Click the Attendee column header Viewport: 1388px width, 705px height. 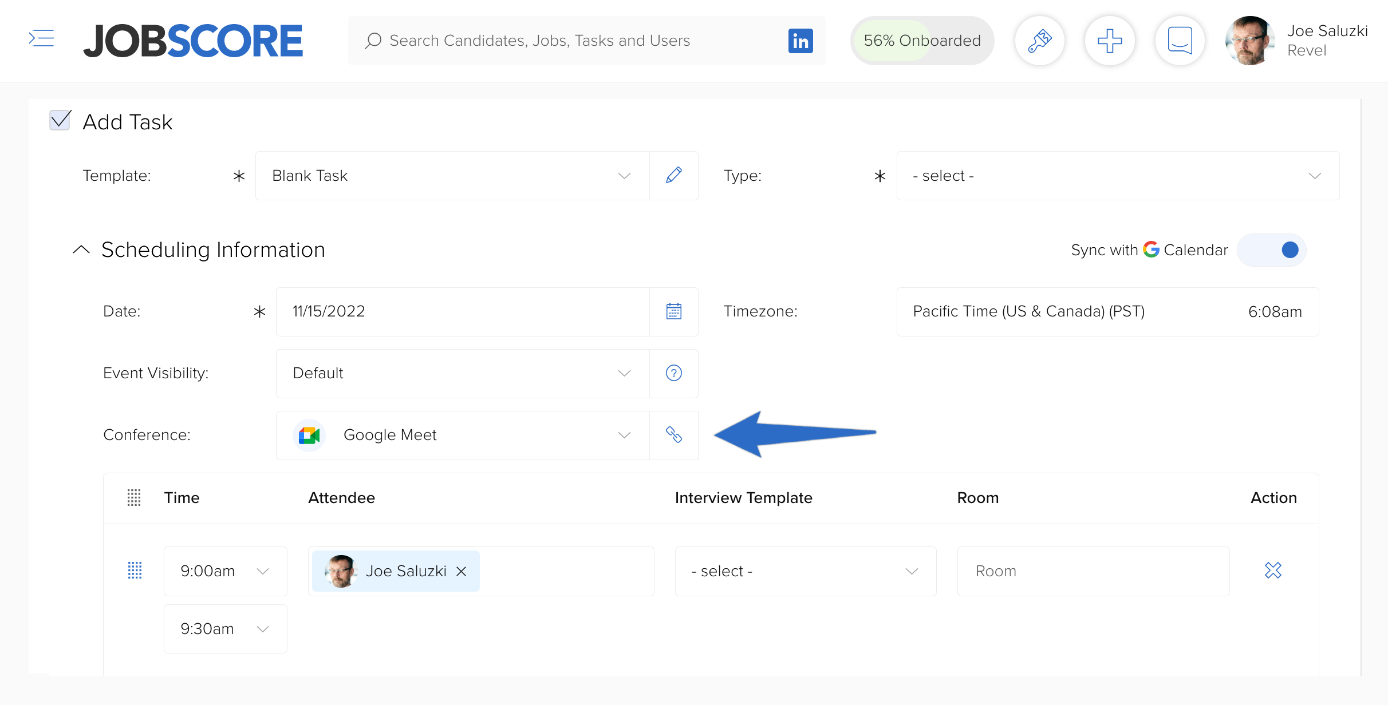click(341, 497)
